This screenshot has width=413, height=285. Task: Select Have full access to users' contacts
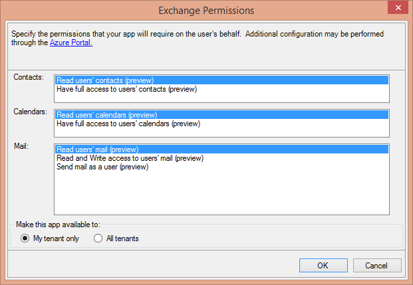point(126,89)
